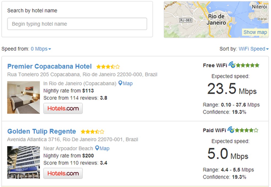
Task: Click map pin icon near Arpoador Beach
Action: [x=97, y=148]
